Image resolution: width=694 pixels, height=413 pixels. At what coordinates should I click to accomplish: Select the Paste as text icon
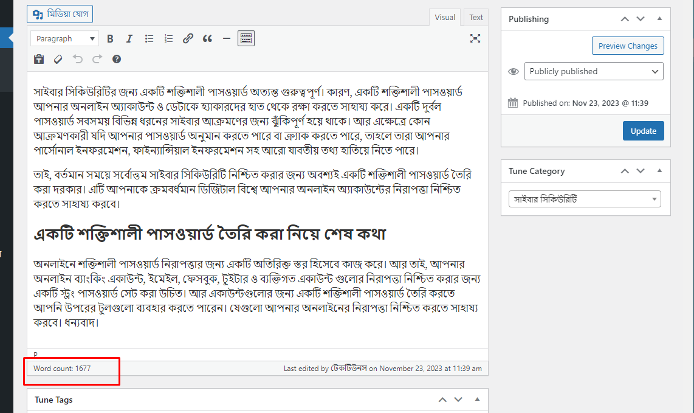[x=38, y=59]
